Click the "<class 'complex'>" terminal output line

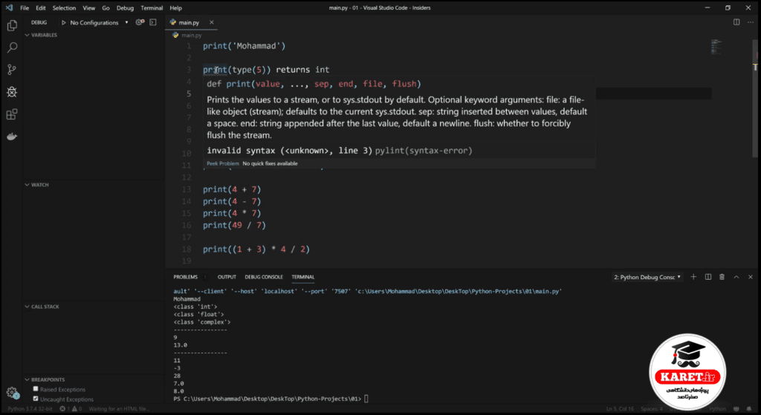(202, 322)
